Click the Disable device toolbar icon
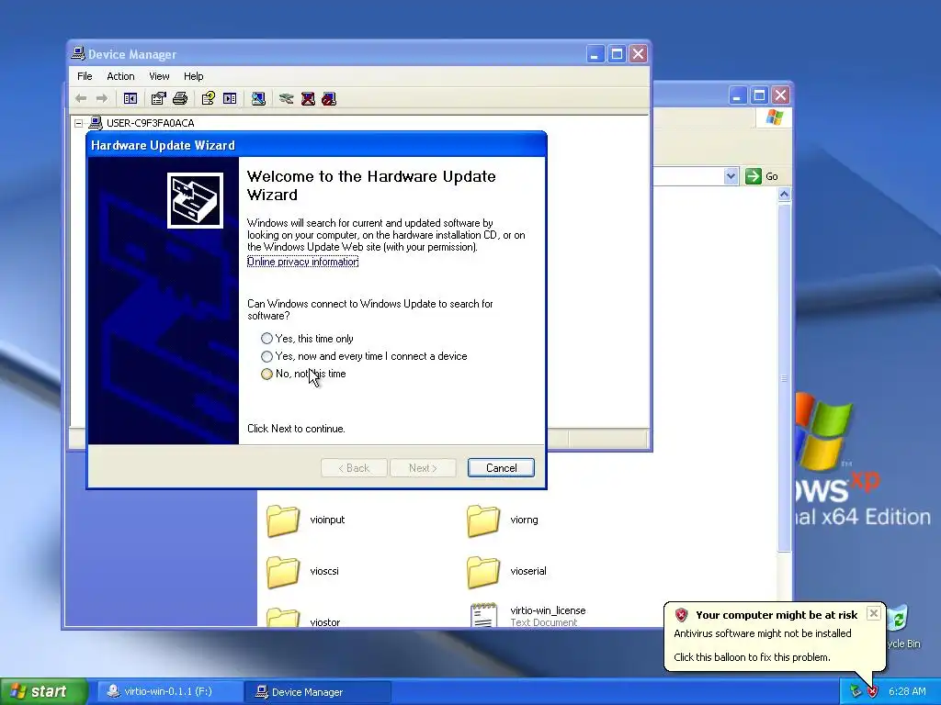This screenshot has width=941, height=705. [329, 98]
